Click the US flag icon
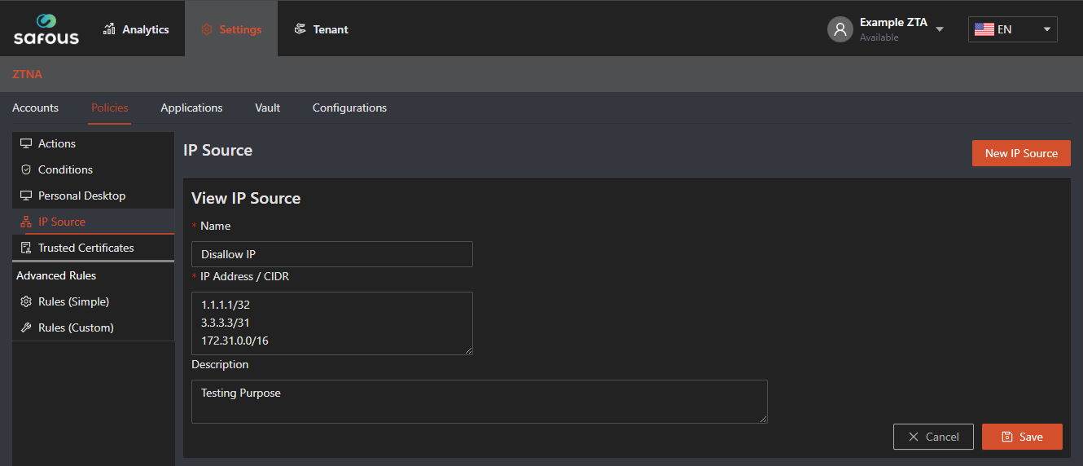Viewport: 1083px width, 466px height. [984, 29]
